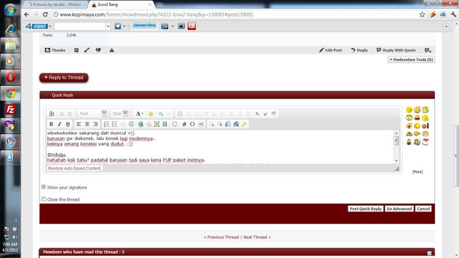This screenshot has width=459, height=258.
Task: Open the Font dropdown
Action: 92,114
